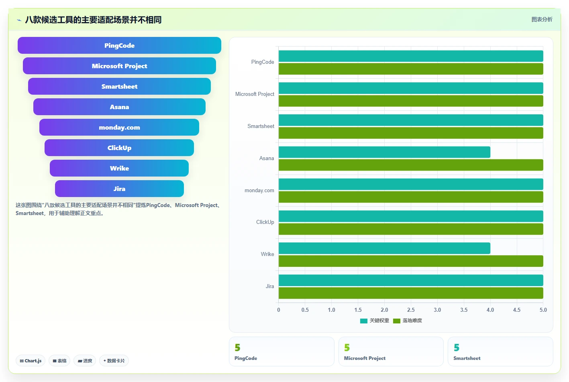The height and width of the screenshot is (382, 569).
Task: Click the Smartsheet y-axis label
Action: [261, 126]
